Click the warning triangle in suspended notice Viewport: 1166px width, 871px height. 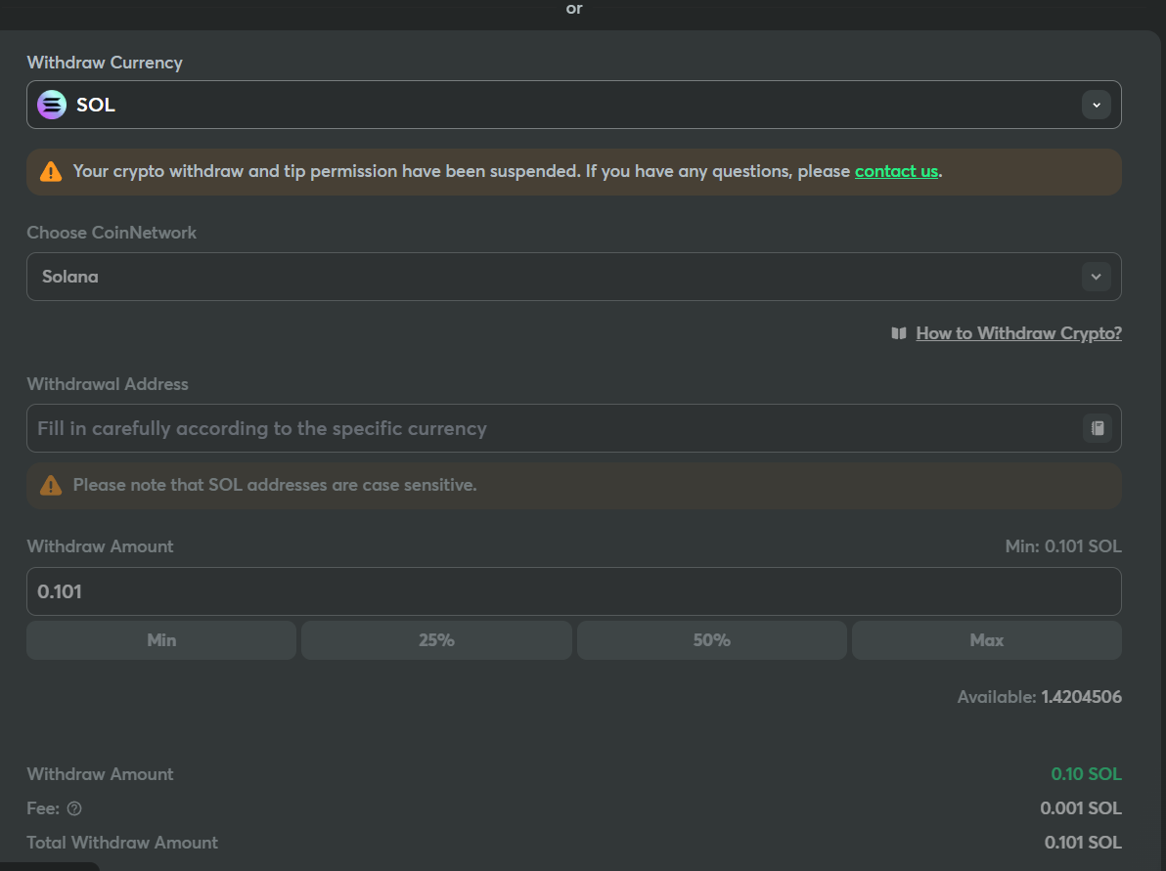pos(51,172)
